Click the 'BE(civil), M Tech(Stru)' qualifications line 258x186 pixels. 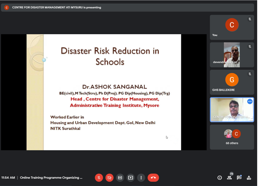(114, 93)
